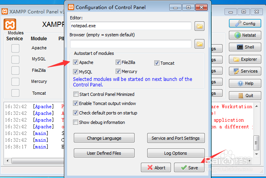Click log scrollbar down arrow

pyautogui.click(x=257, y=154)
